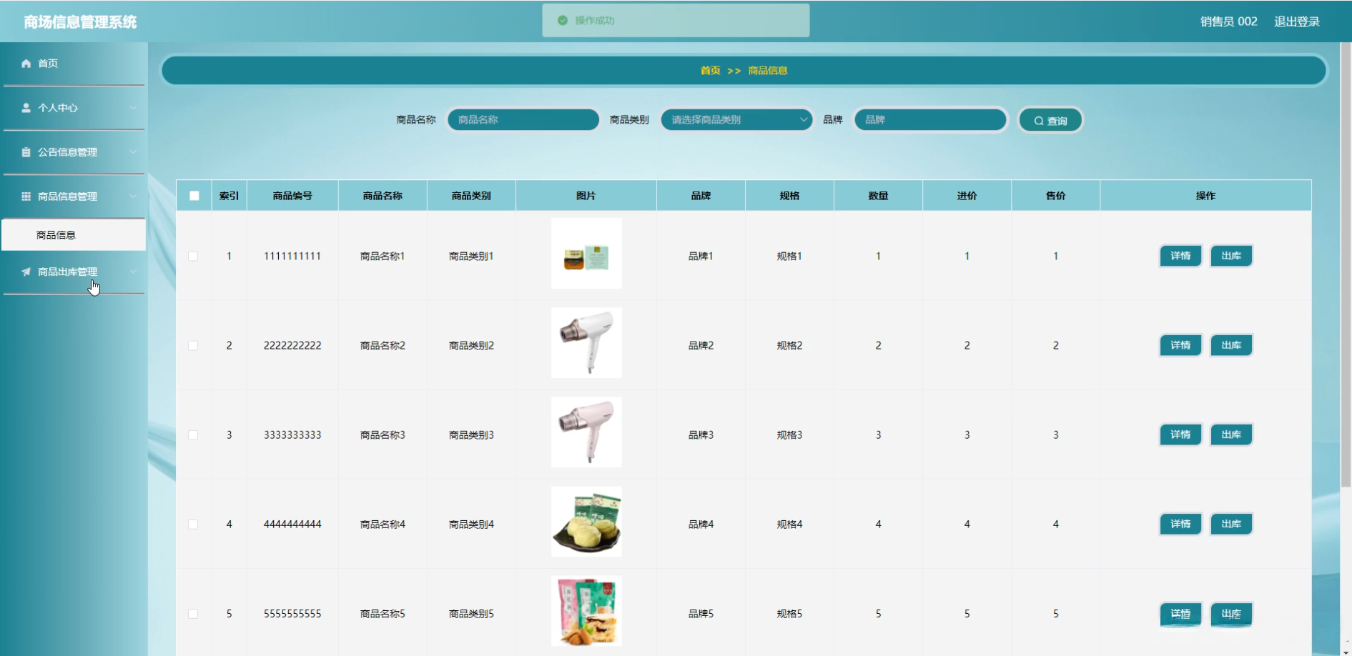Go to 首页 in the sidebar

74,64
